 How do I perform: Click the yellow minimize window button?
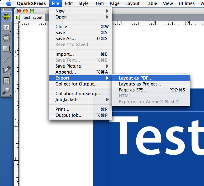click(25, 11)
